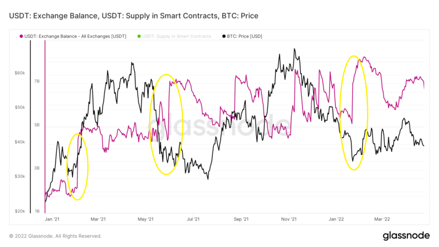Select the Jan '21 x-axis label
This screenshot has height=247, width=439.
pyautogui.click(x=52, y=219)
